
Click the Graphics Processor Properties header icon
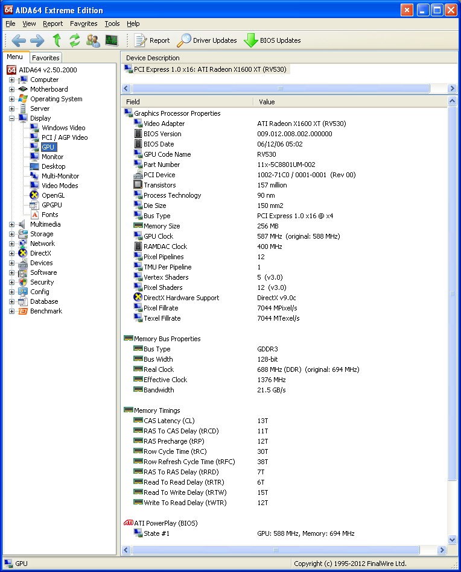(x=128, y=113)
